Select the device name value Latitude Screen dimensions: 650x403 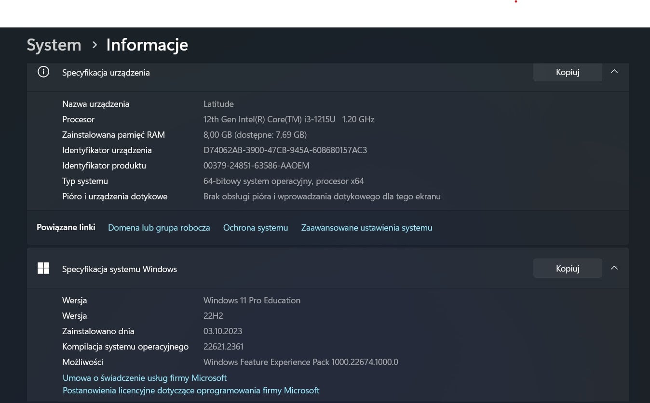218,104
